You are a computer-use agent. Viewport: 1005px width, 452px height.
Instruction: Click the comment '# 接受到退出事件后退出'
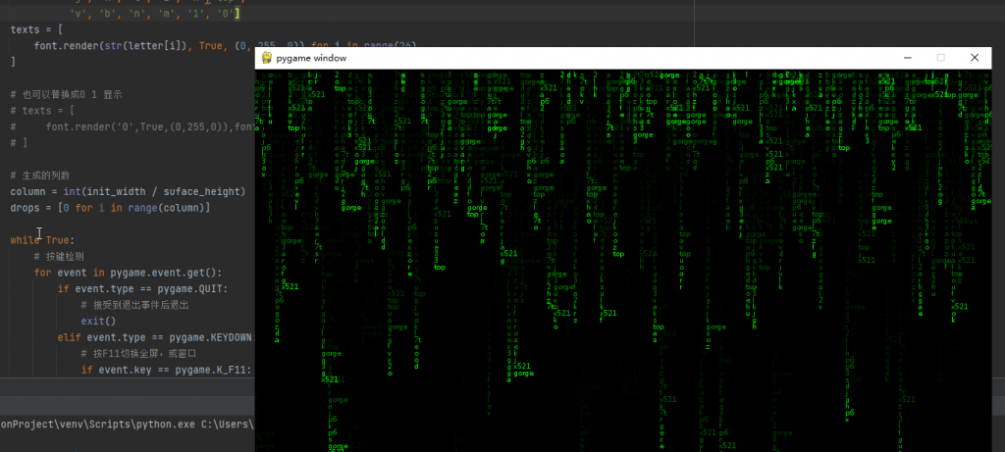[133, 305]
